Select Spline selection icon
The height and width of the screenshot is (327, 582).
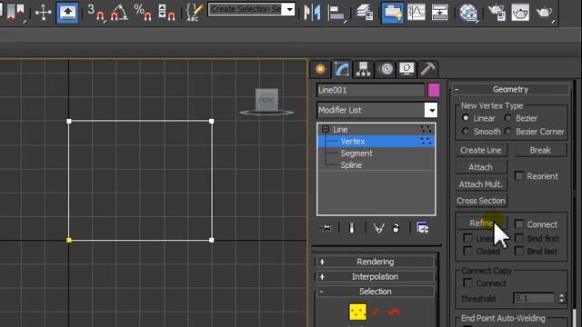point(394,312)
